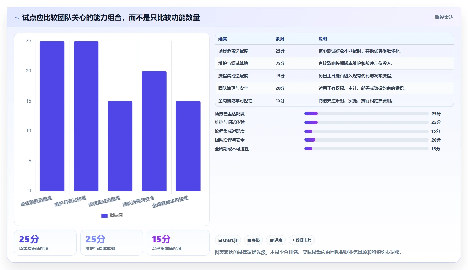Click the 20分 value in table

[280, 88]
